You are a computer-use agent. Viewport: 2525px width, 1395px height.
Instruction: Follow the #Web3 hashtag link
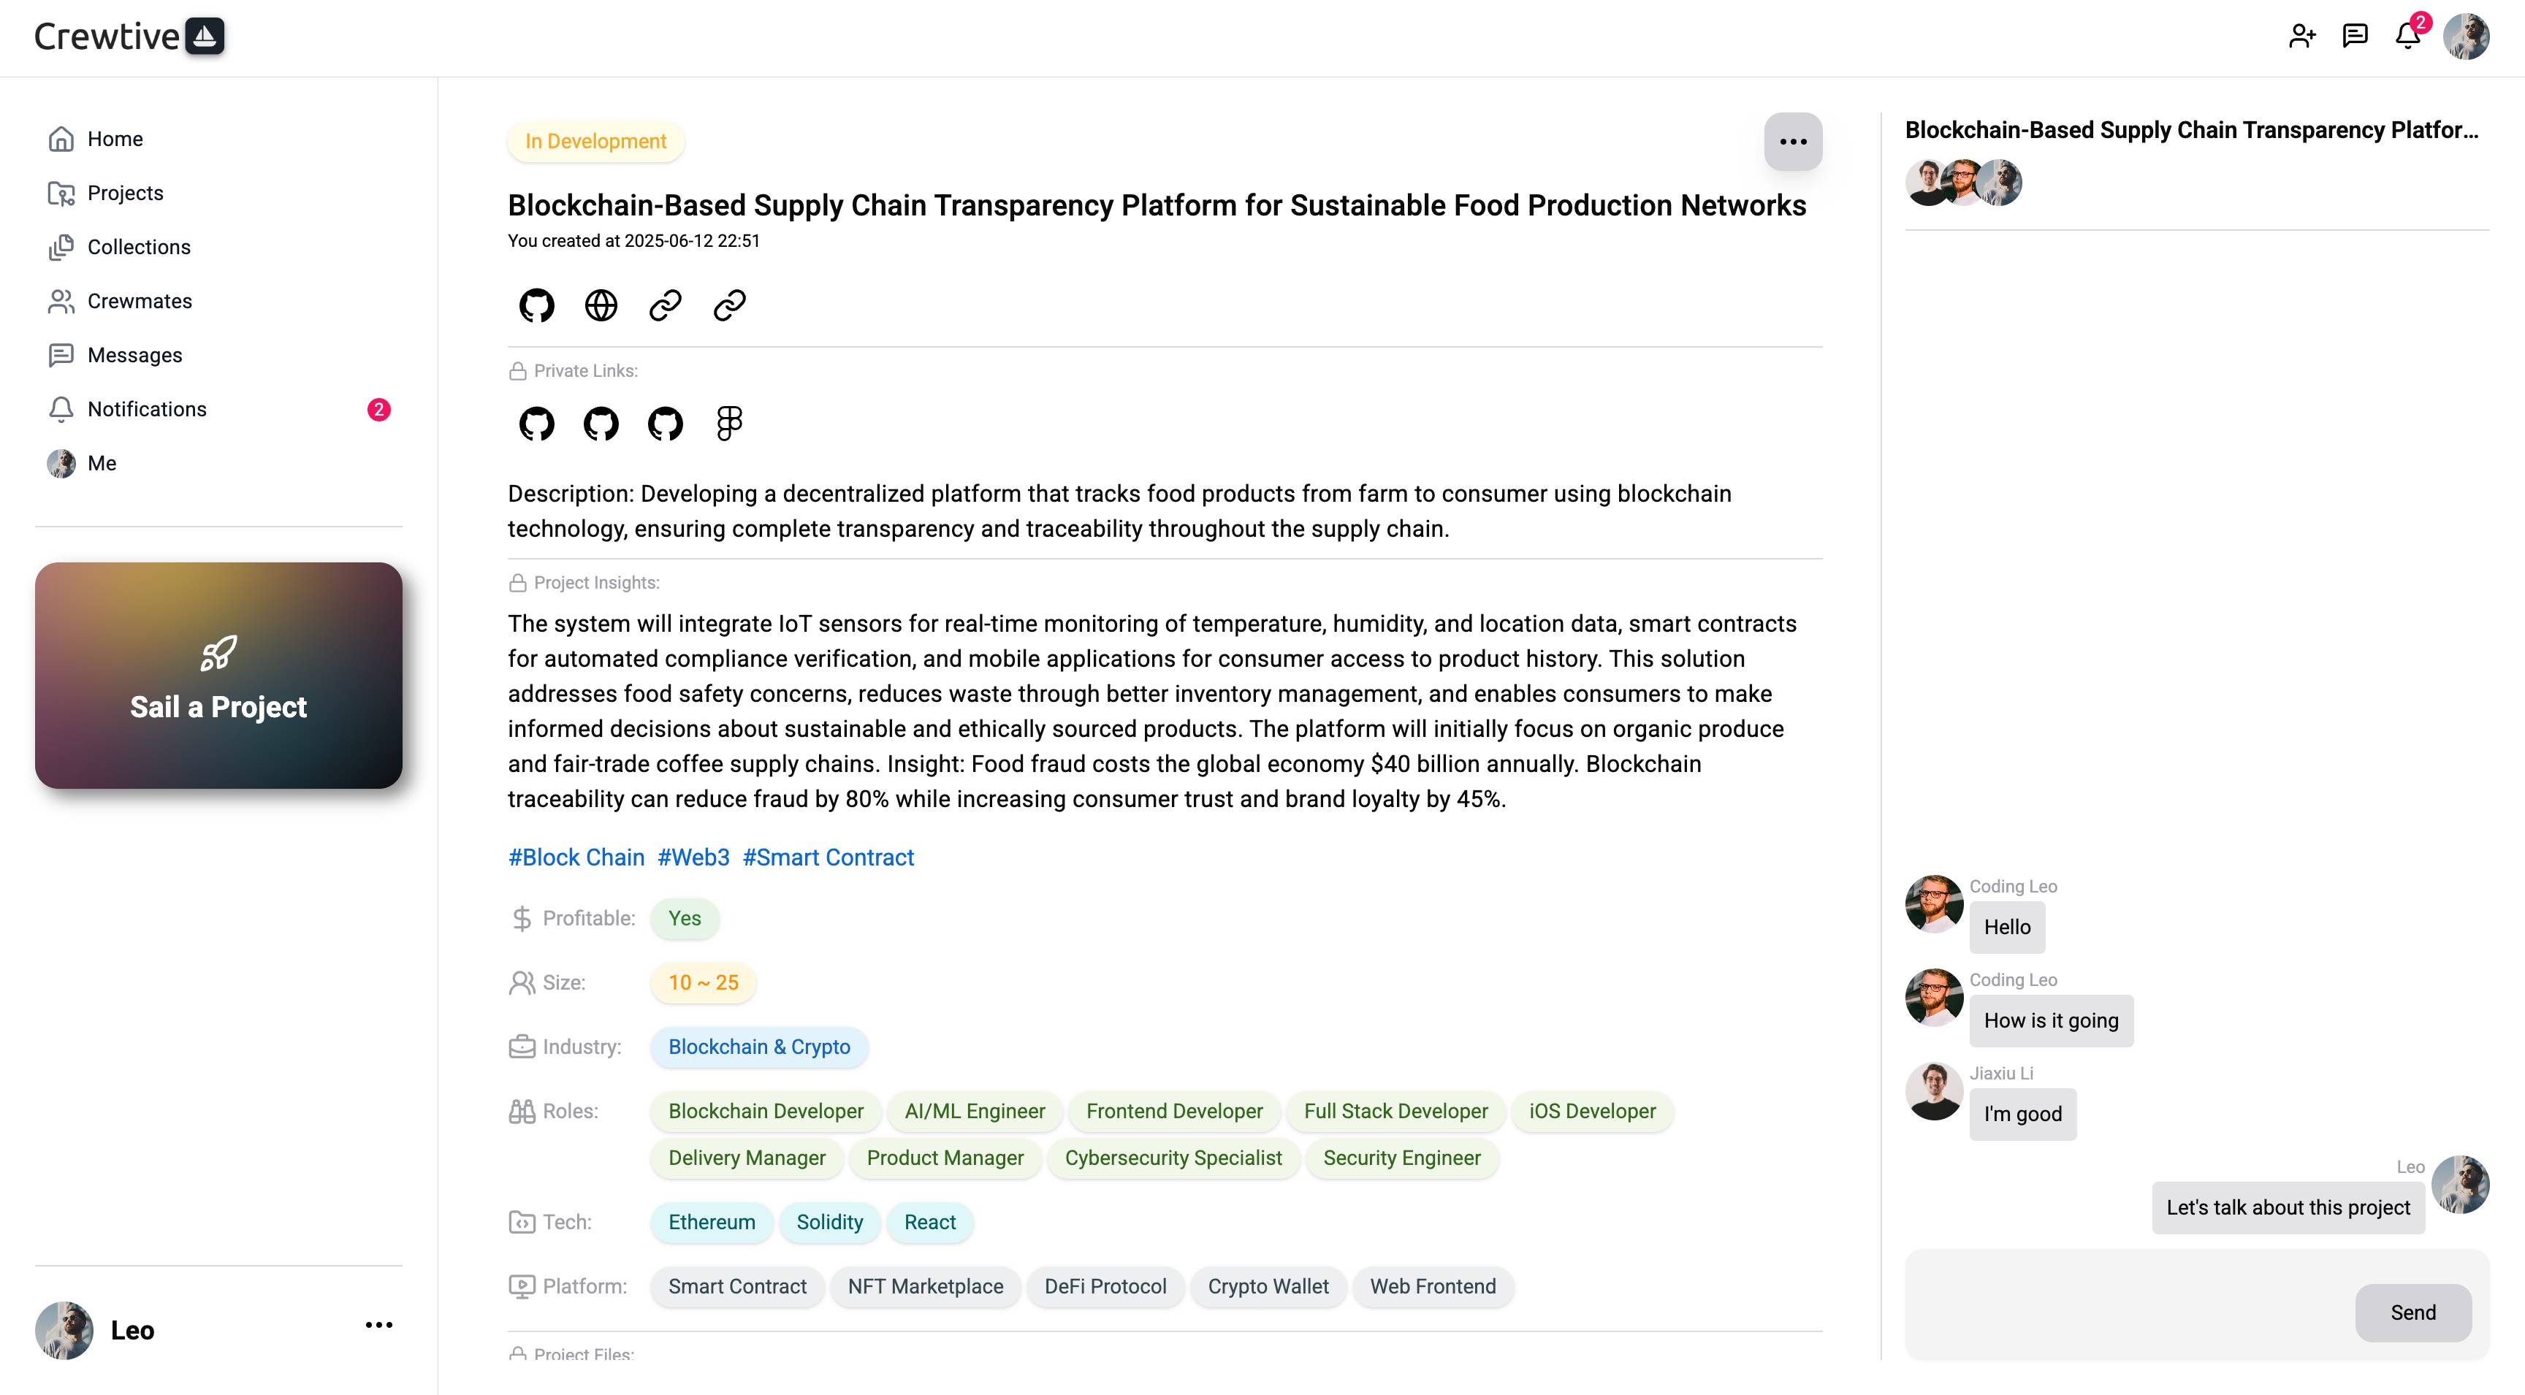(x=693, y=857)
